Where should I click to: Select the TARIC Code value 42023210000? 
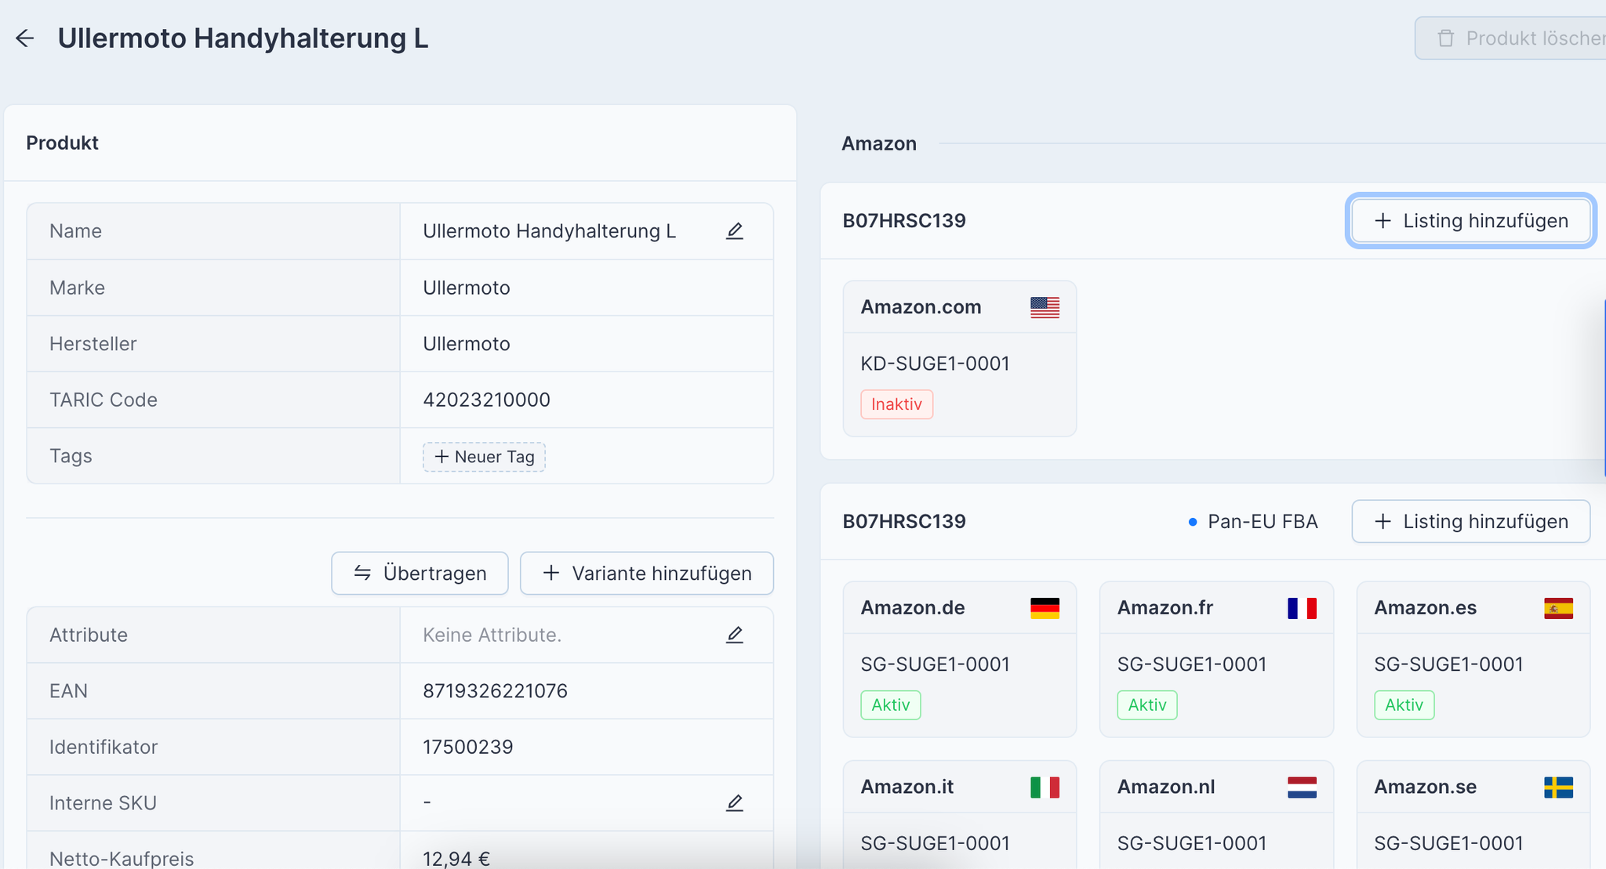[486, 400]
